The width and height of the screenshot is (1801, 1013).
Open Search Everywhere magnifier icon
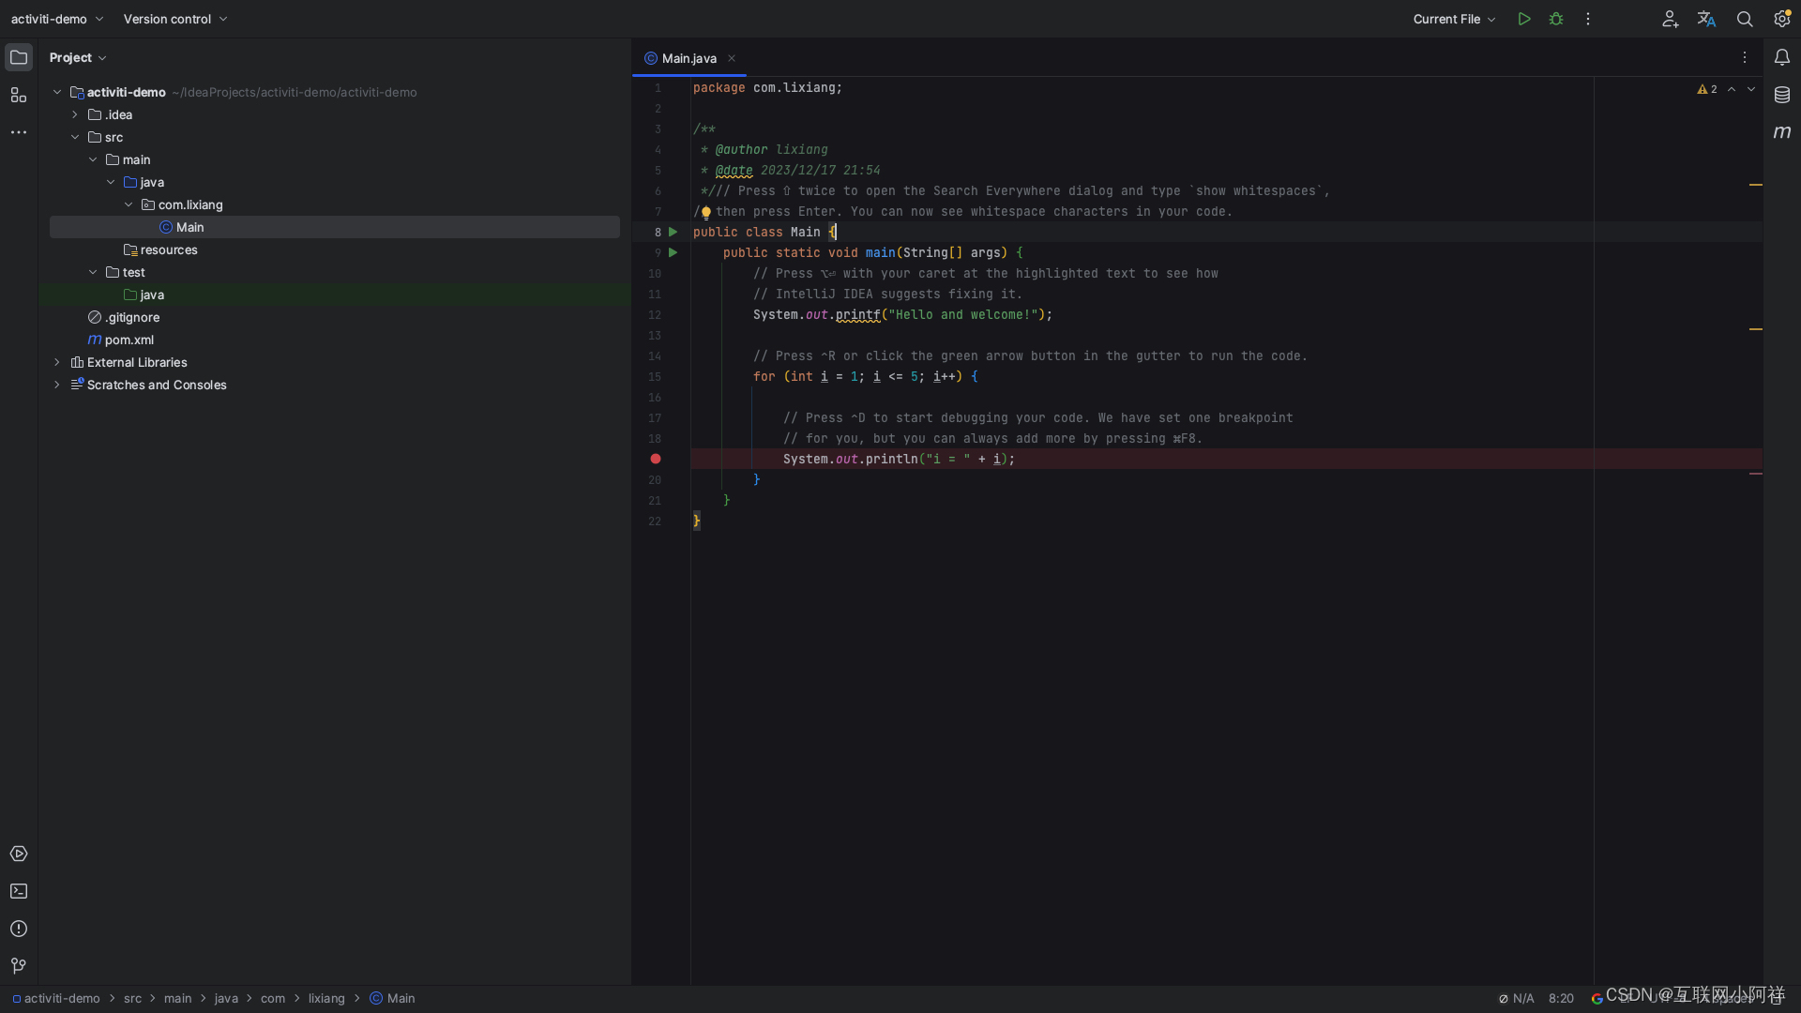[1745, 19]
